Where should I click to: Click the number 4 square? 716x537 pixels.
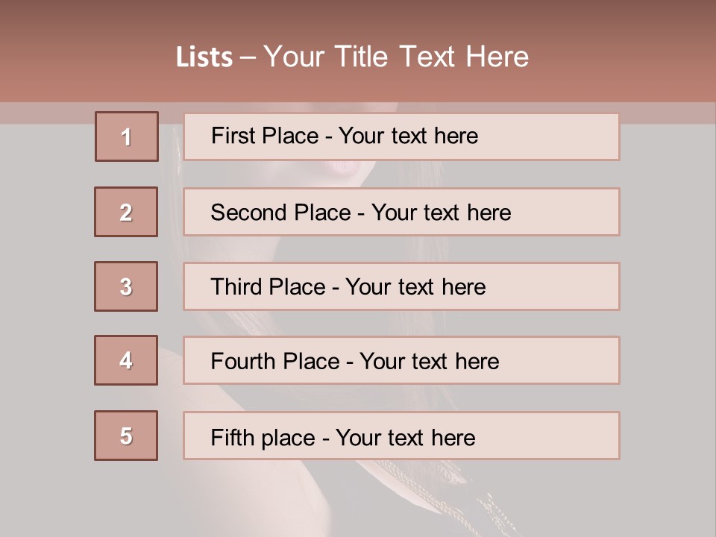pyautogui.click(x=126, y=360)
